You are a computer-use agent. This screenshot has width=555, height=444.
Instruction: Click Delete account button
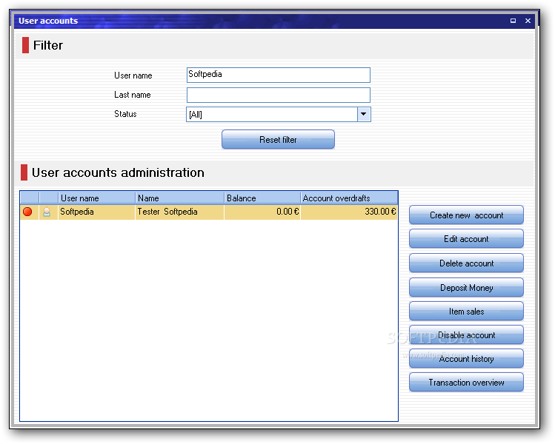tap(466, 263)
